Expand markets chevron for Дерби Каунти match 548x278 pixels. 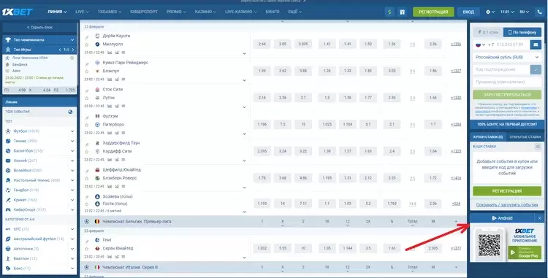pyautogui.click(x=244, y=54)
